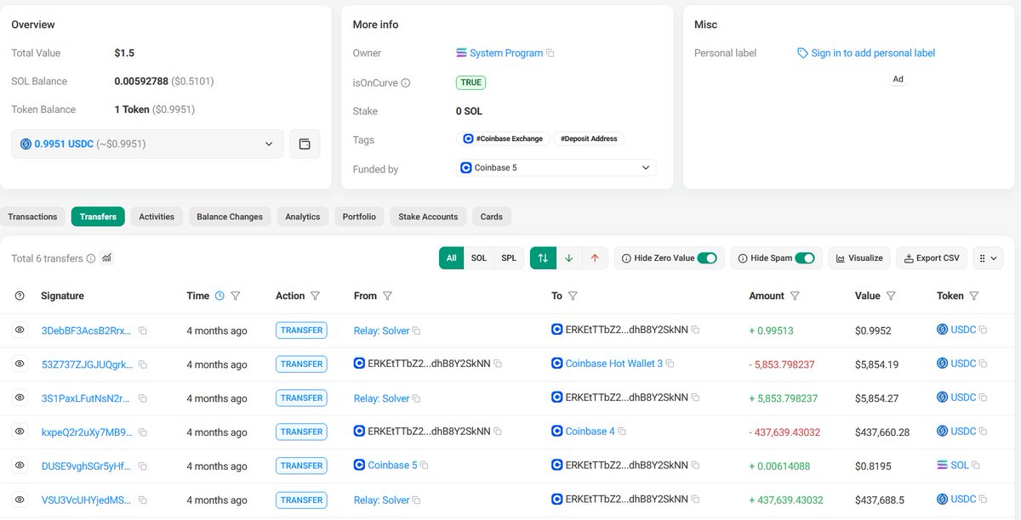1021x520 pixels.
Task: Open the Action column filter
Action: (315, 296)
